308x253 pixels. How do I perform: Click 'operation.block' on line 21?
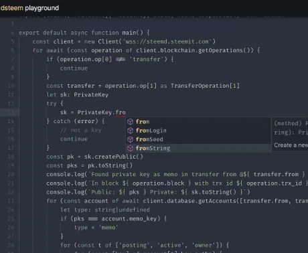pos(159,183)
